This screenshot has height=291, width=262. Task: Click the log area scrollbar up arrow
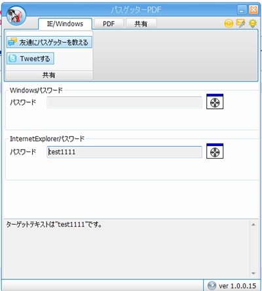(253, 225)
